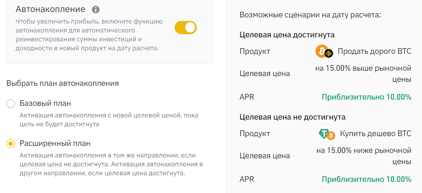The image size is (422, 193).
Task: Click the на 15.00% выше рыночной цены text
Action: [363, 73]
